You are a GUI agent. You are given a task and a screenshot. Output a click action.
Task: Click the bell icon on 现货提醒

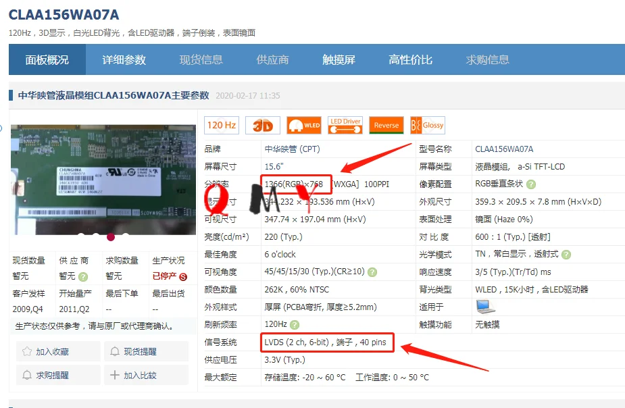[115, 351]
